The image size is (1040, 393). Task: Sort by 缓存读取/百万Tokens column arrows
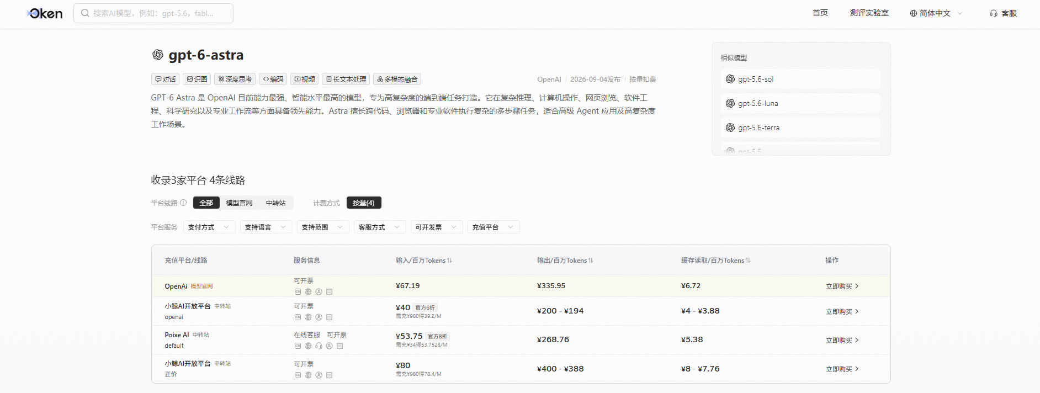click(748, 261)
